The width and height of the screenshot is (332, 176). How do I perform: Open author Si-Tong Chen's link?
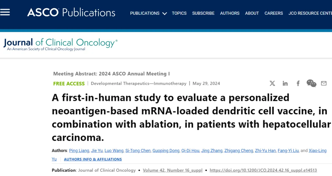[x=138, y=151]
